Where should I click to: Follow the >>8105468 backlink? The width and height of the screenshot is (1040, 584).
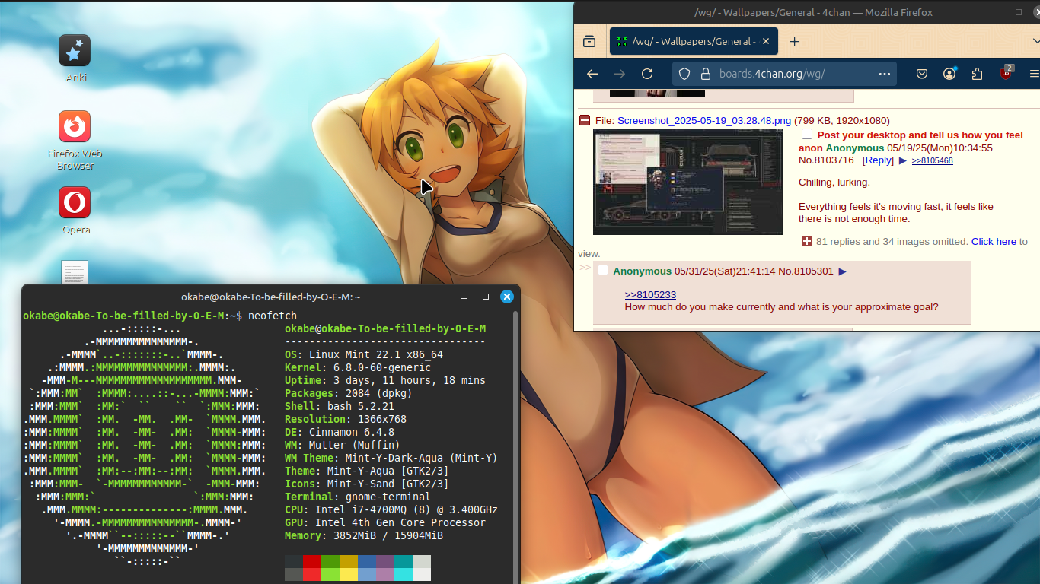click(x=932, y=160)
